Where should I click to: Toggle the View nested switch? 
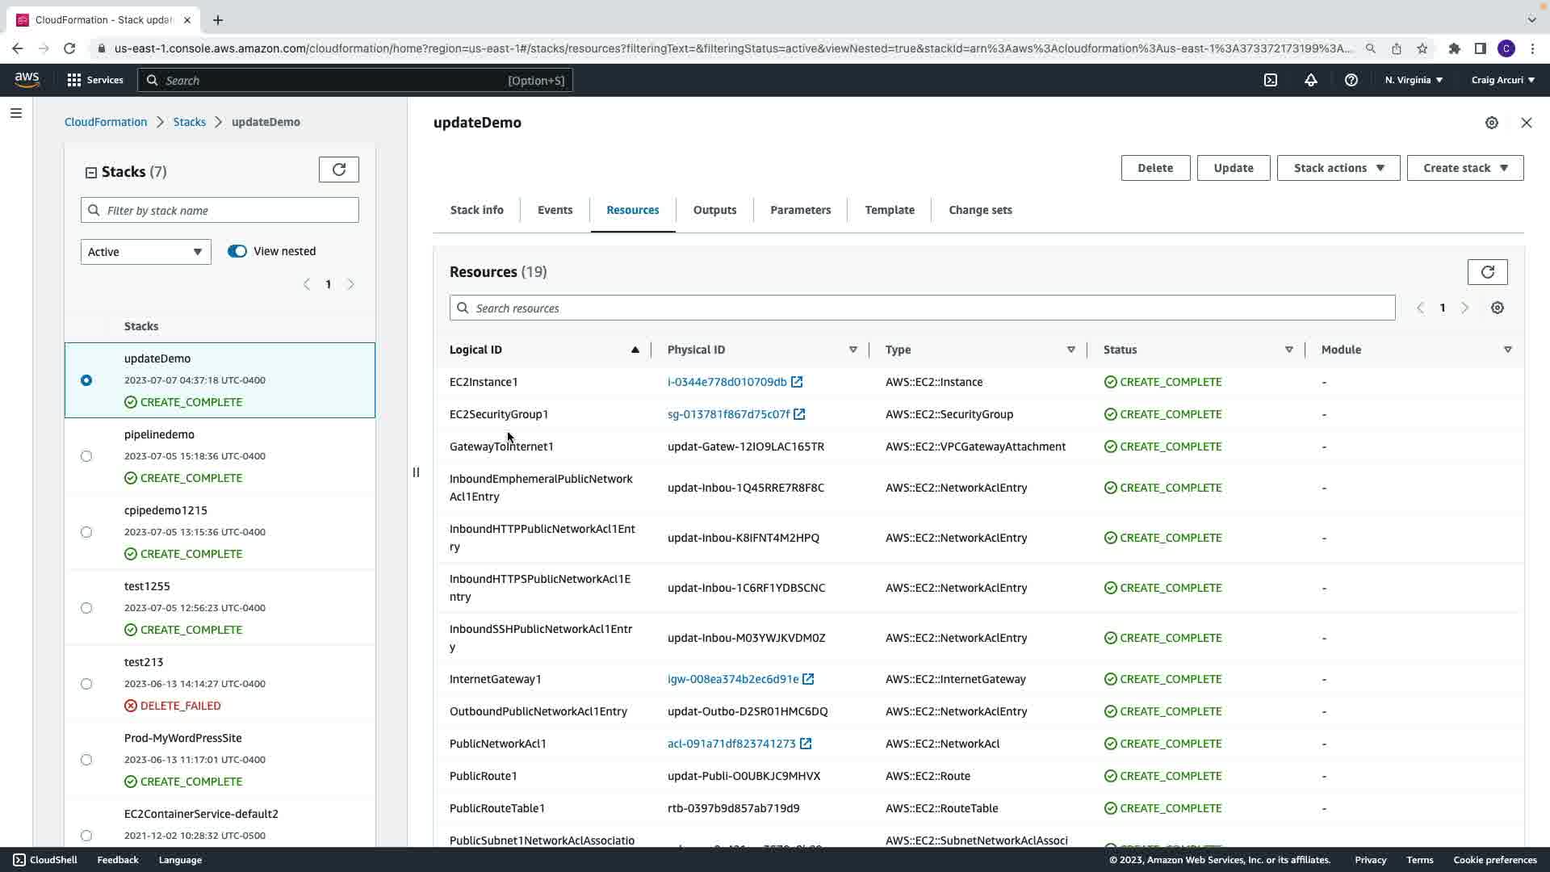pos(237,251)
